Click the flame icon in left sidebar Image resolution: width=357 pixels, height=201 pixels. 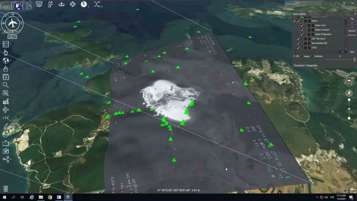point(6,69)
